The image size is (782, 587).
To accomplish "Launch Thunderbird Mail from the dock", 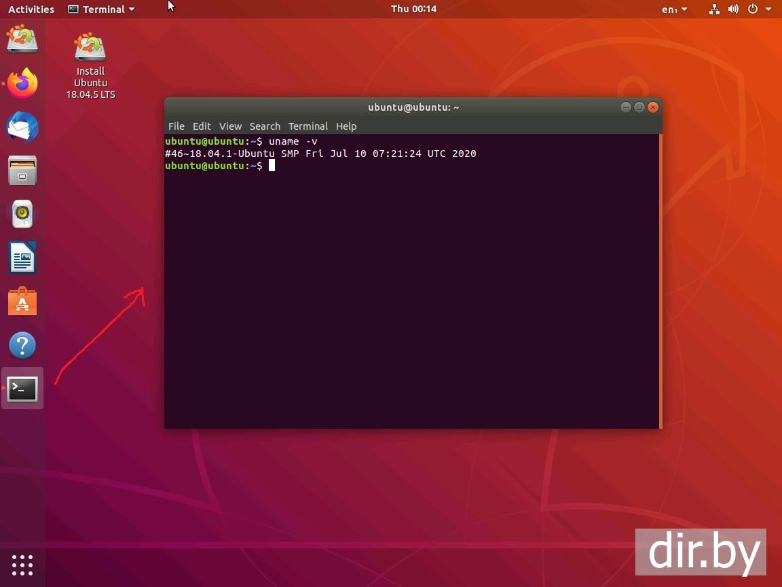I will [22, 128].
